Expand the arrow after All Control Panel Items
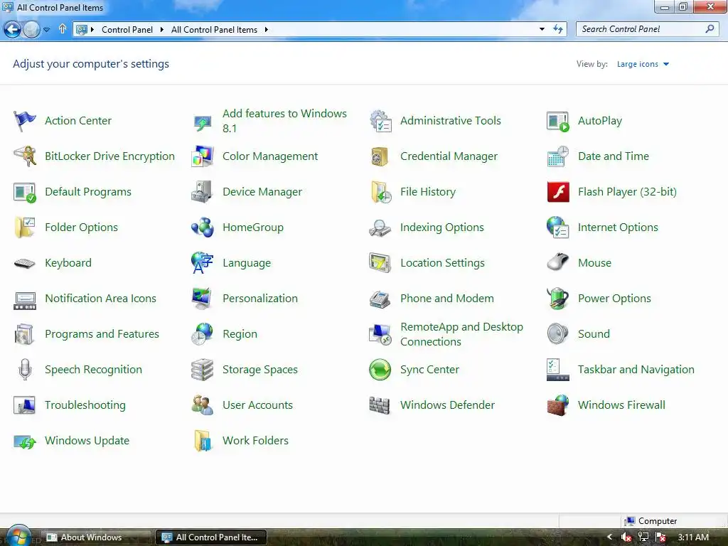 point(266,30)
